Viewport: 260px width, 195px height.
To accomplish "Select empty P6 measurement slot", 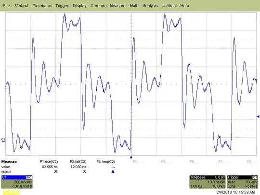I will click(x=195, y=161).
